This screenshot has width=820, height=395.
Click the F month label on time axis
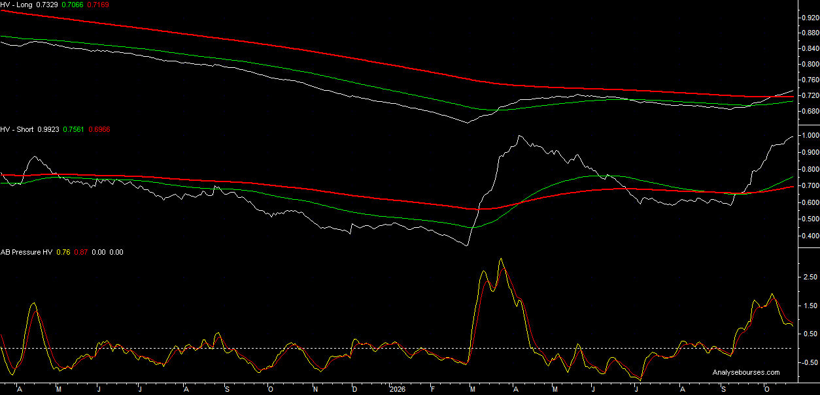(x=432, y=388)
